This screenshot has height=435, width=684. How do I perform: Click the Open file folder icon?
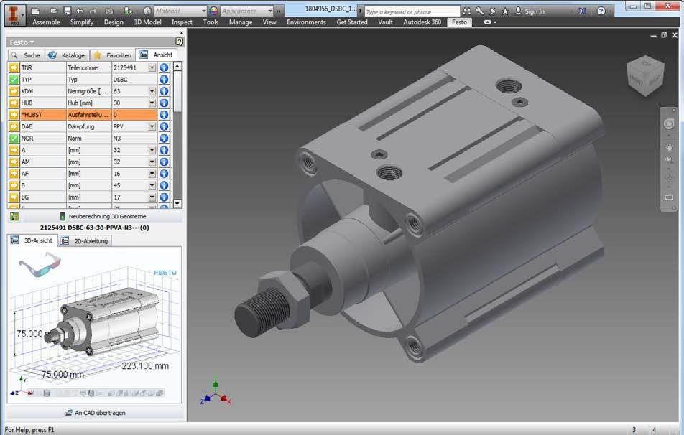point(54,11)
